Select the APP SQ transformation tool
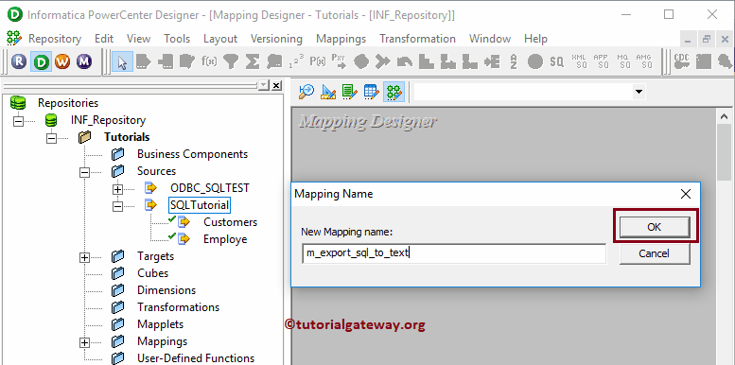Viewport: 735px width, 365px height. pyautogui.click(x=601, y=61)
